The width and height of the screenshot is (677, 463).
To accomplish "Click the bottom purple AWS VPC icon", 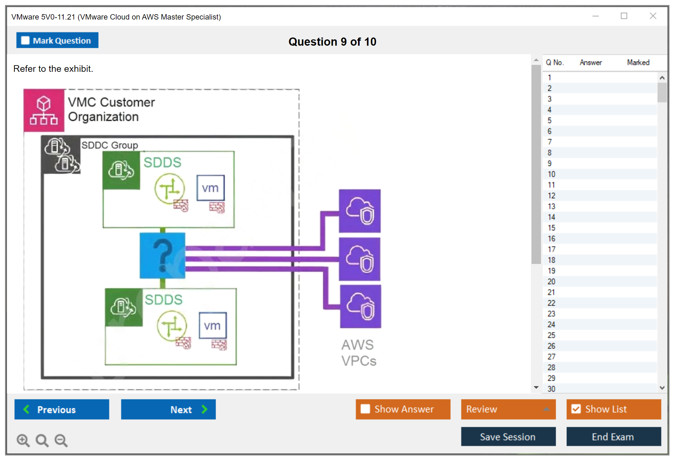I will tap(360, 306).
